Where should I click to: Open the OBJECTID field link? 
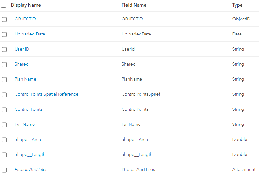25,19
